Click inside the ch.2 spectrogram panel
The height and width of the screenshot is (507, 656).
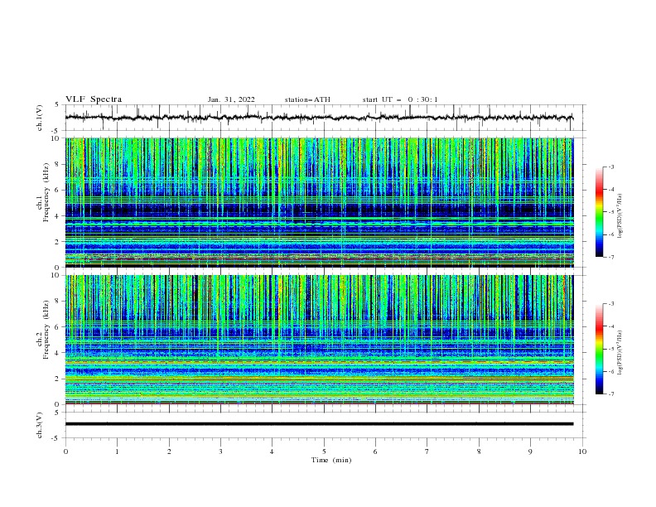tap(319, 340)
